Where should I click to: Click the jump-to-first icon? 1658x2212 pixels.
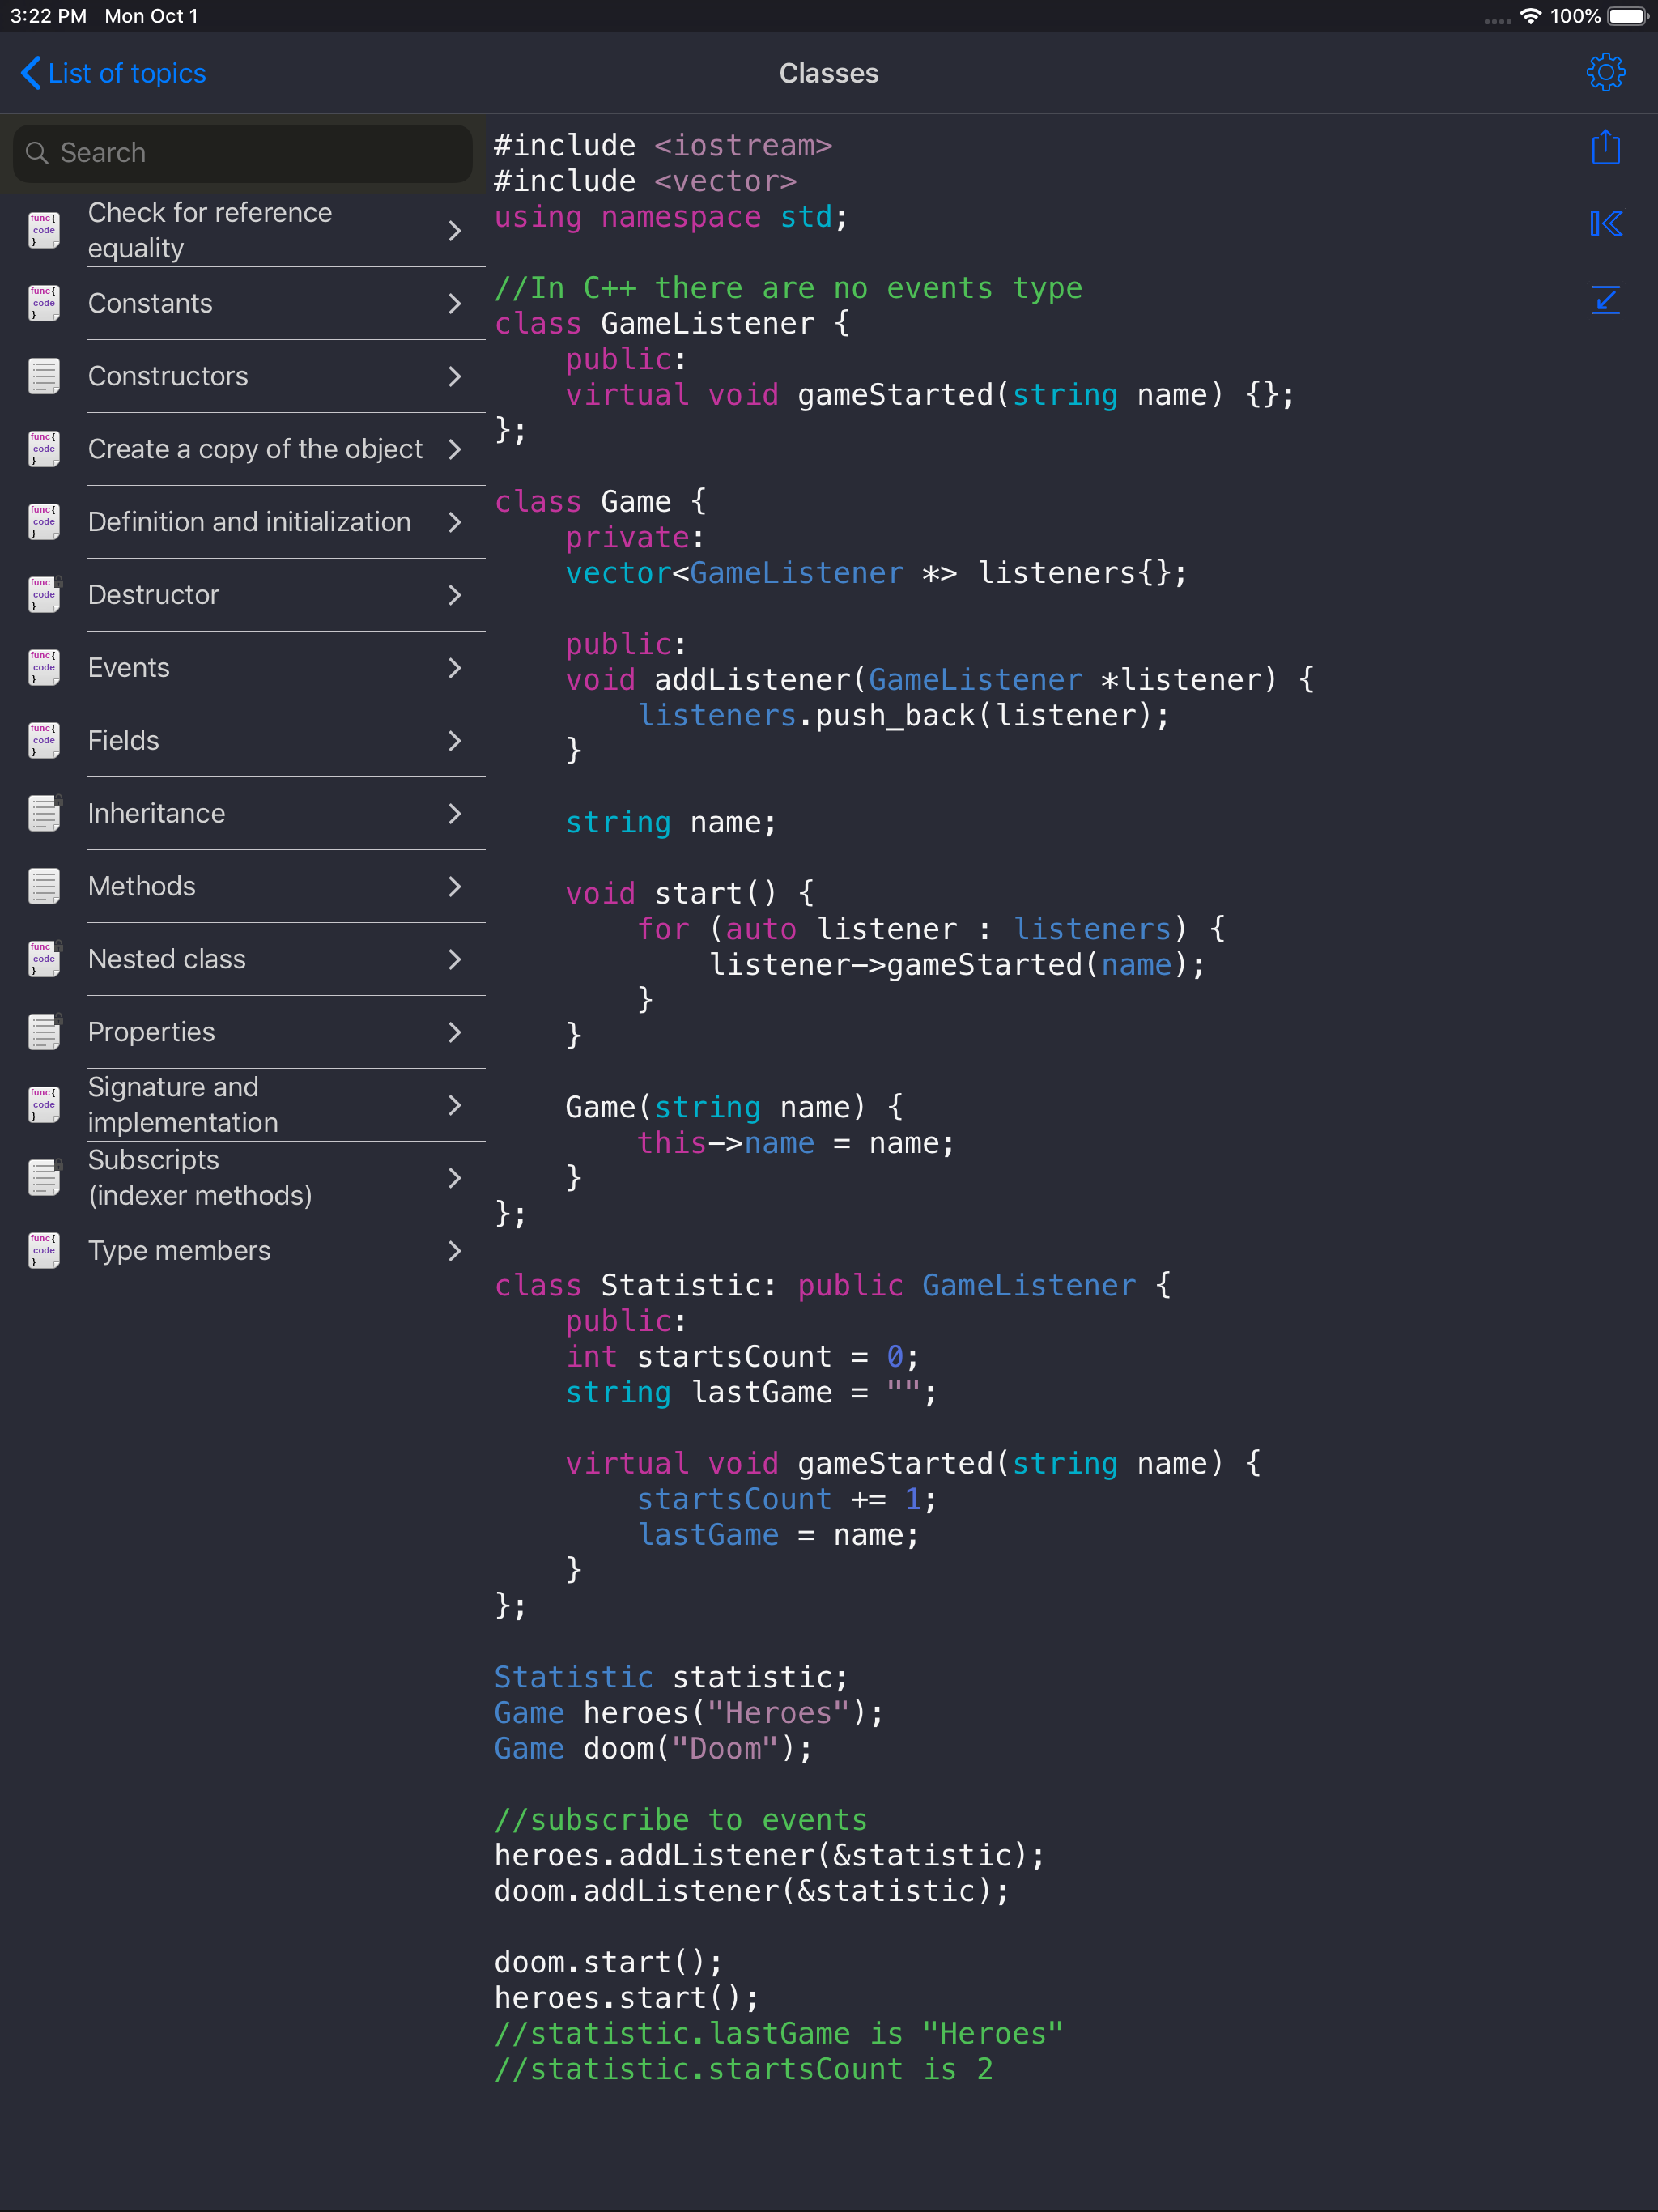pos(1604,223)
